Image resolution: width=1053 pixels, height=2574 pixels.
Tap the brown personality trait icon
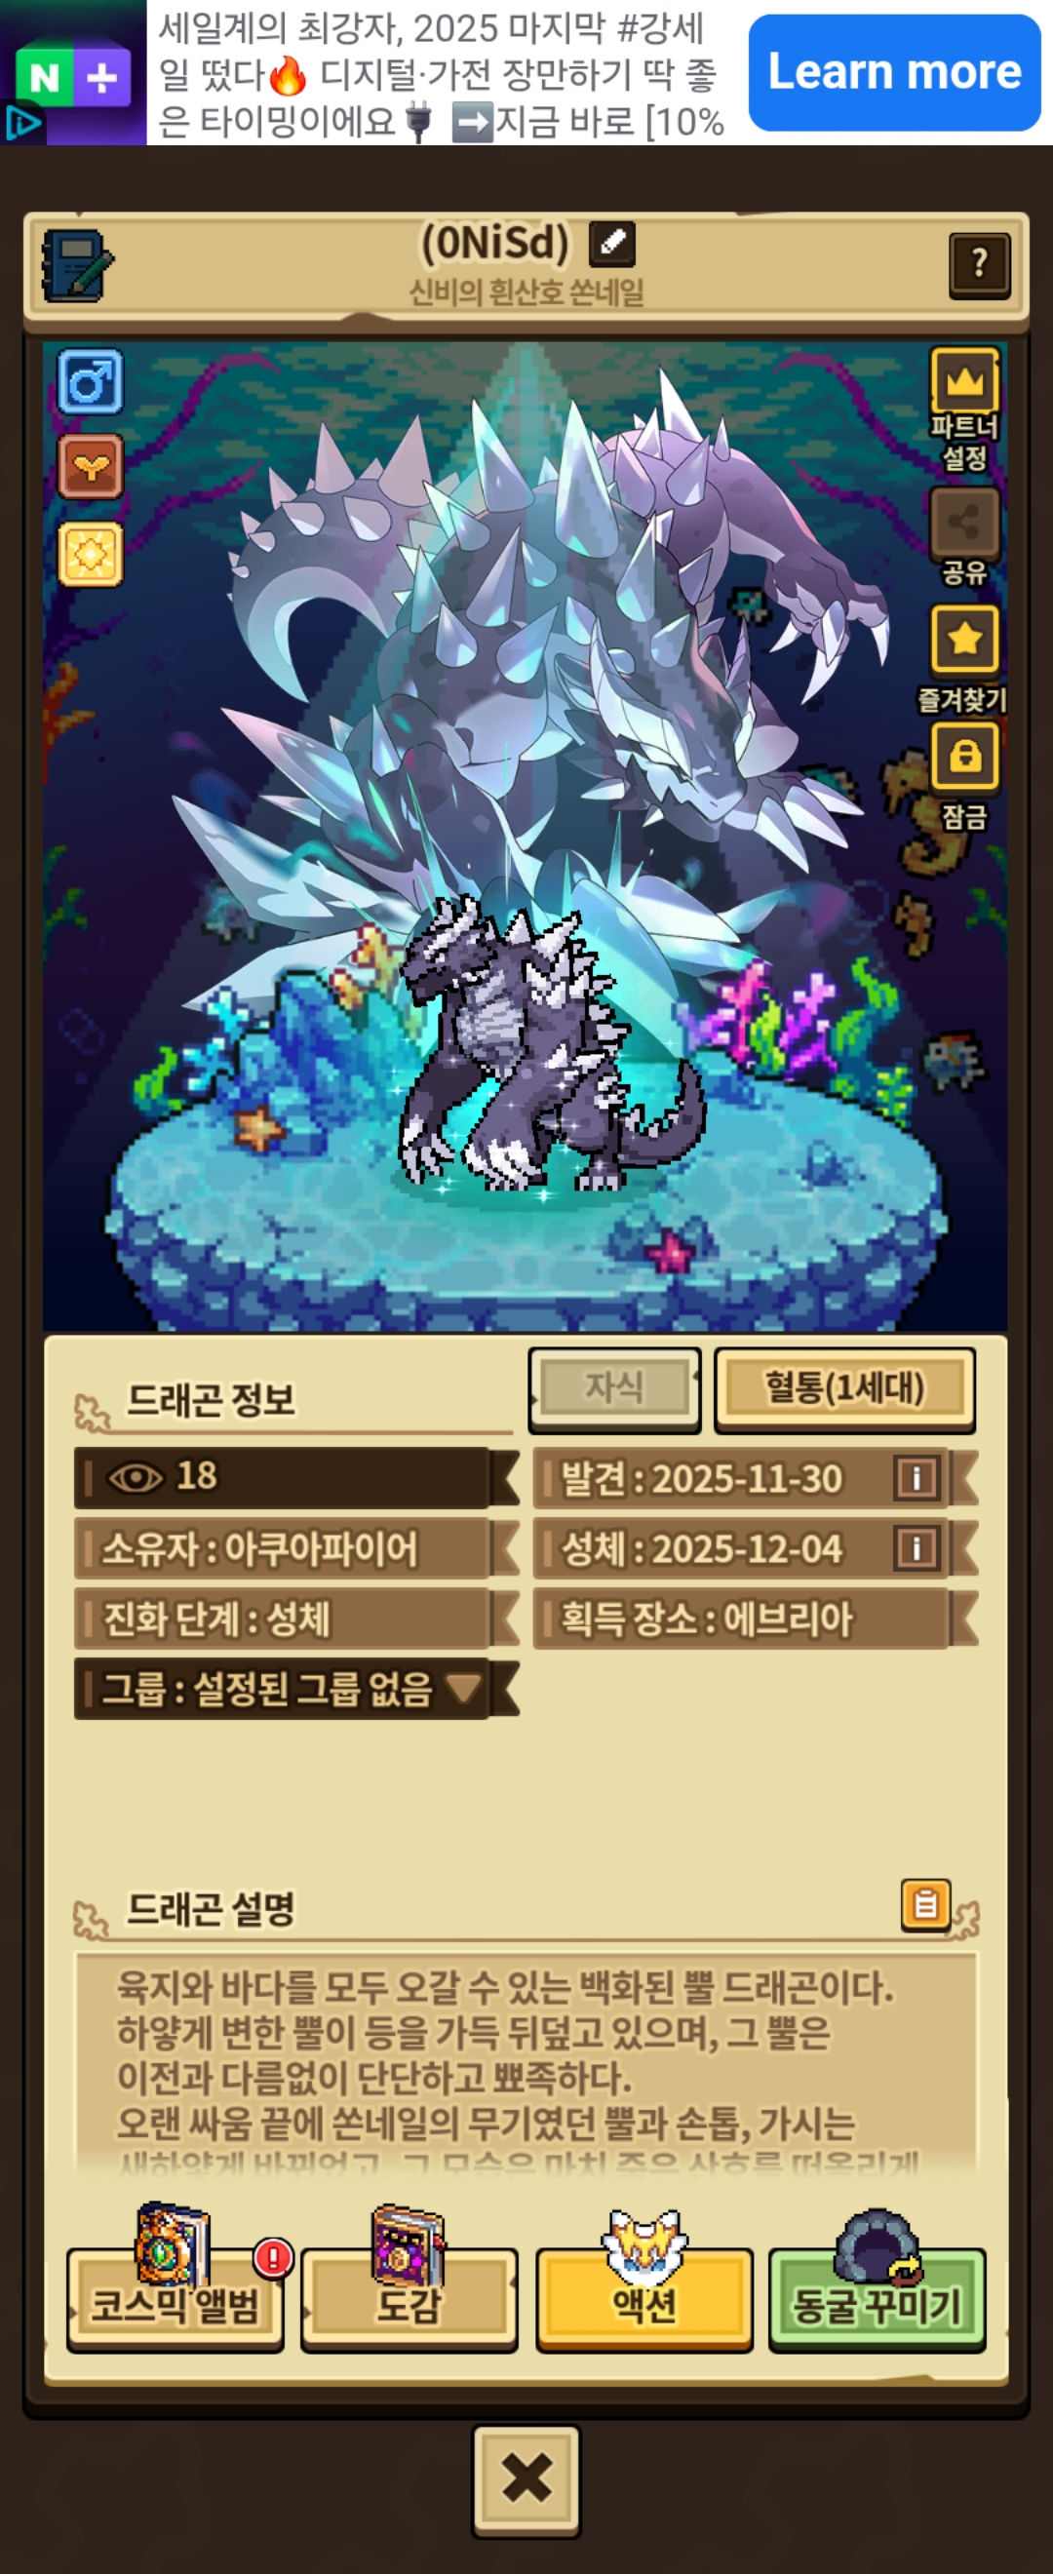(x=90, y=467)
